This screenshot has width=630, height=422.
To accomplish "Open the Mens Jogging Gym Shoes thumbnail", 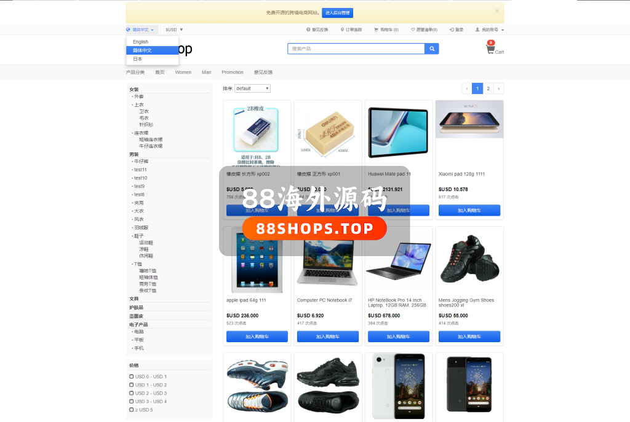I will (469, 260).
